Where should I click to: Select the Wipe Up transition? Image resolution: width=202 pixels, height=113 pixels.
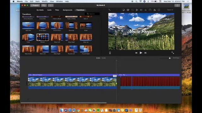[86, 37]
